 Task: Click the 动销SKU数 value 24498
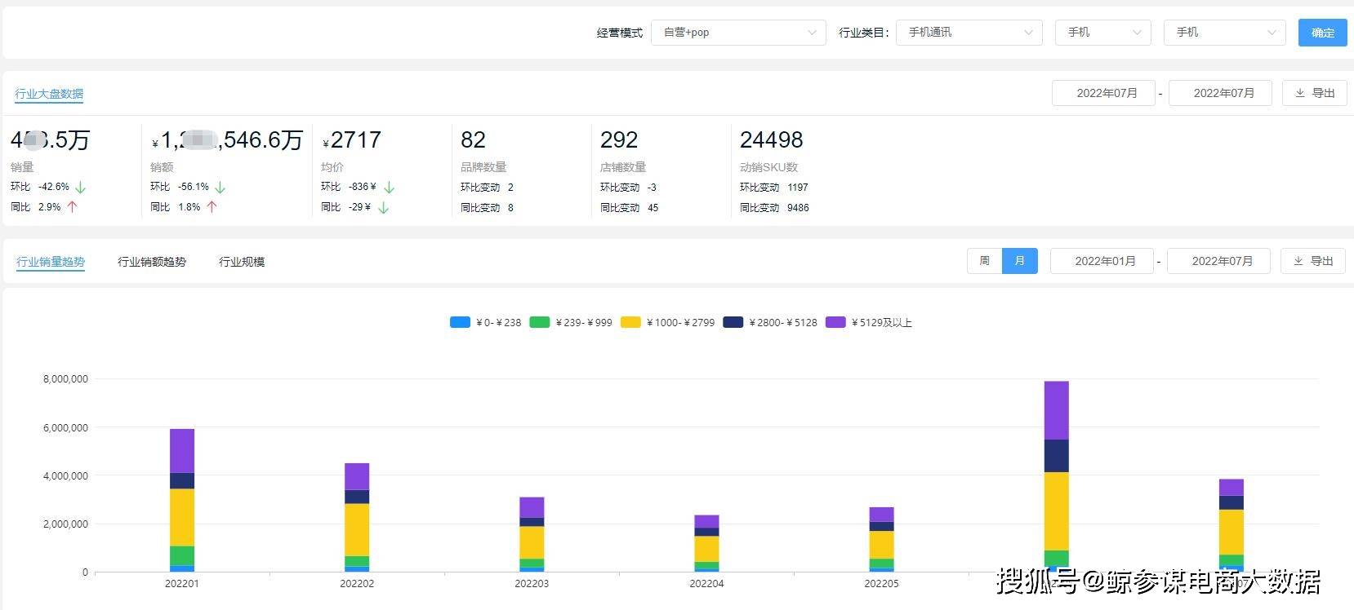click(771, 140)
